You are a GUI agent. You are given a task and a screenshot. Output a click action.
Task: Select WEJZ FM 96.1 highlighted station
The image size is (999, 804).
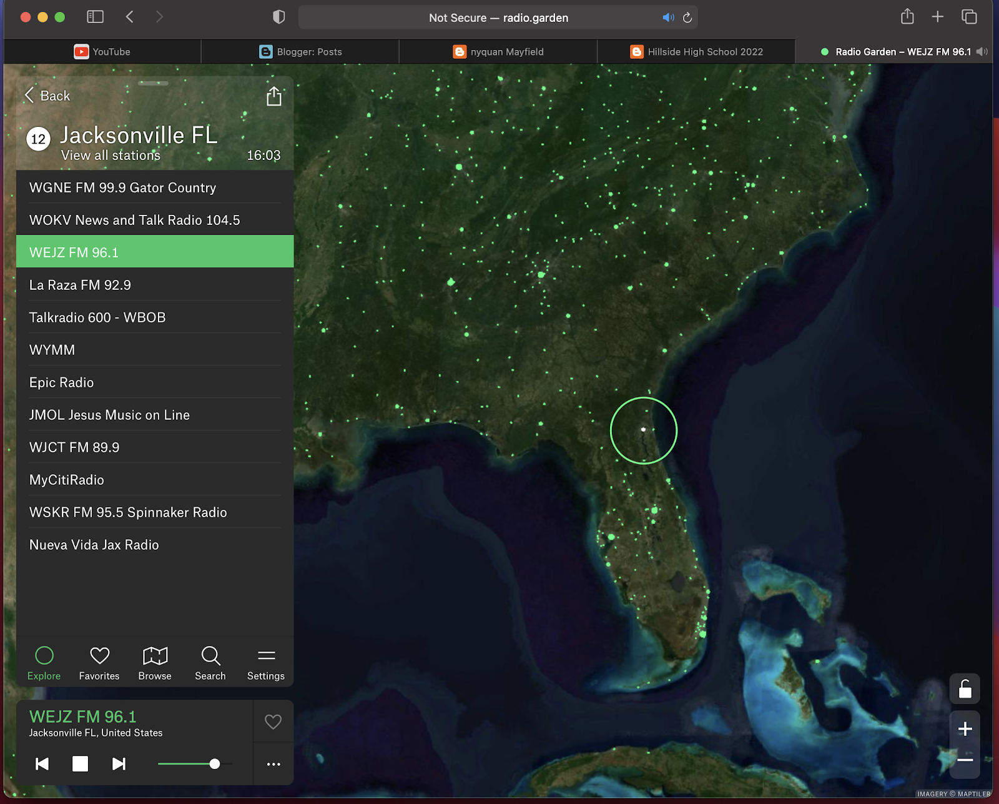click(155, 252)
